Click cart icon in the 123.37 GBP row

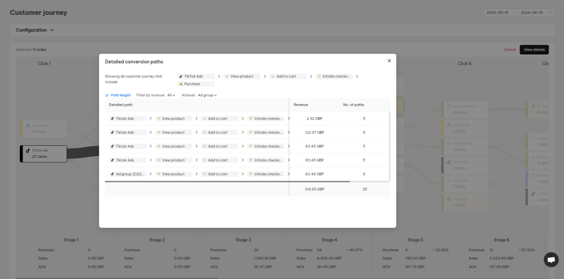(x=205, y=132)
